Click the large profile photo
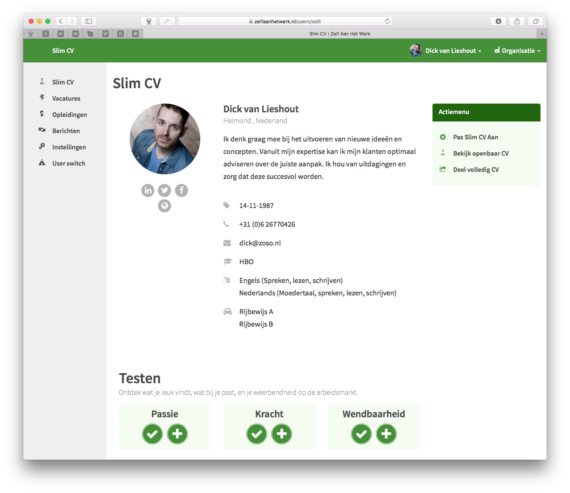This screenshot has width=570, height=493. pos(165,139)
